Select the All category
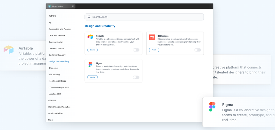The image size is (275, 130). point(50,23)
